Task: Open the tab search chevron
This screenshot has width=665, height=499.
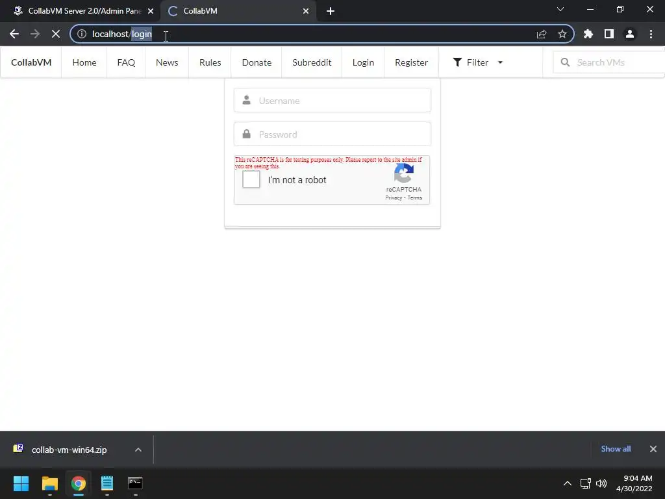Action: coord(560,9)
